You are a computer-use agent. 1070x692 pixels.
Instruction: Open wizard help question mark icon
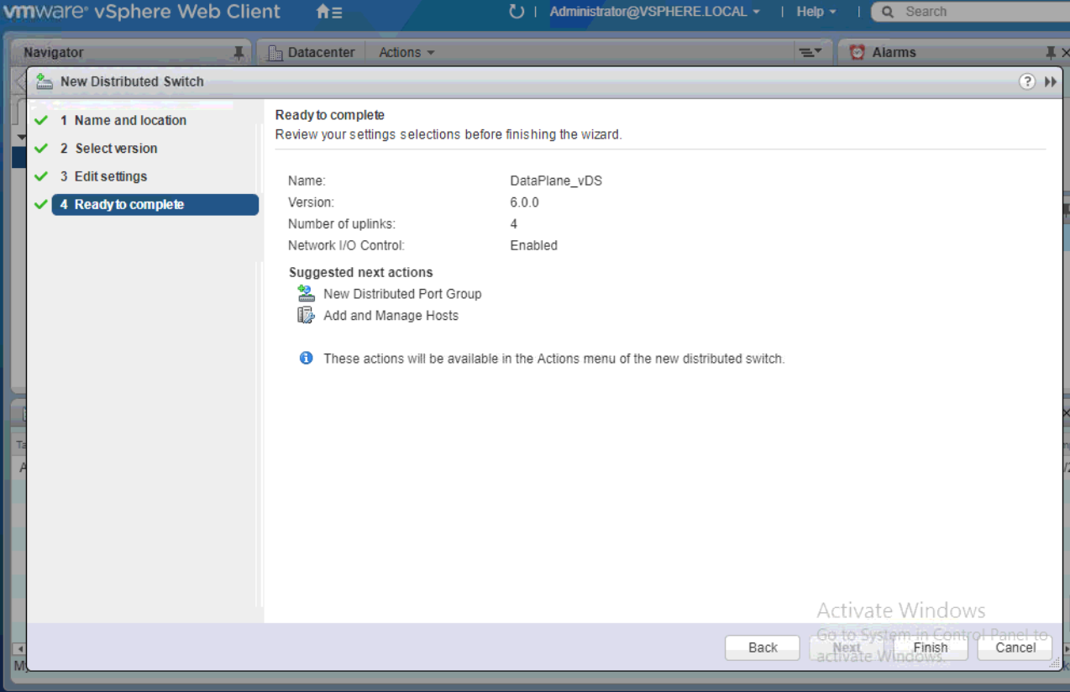pyautogui.click(x=1027, y=81)
